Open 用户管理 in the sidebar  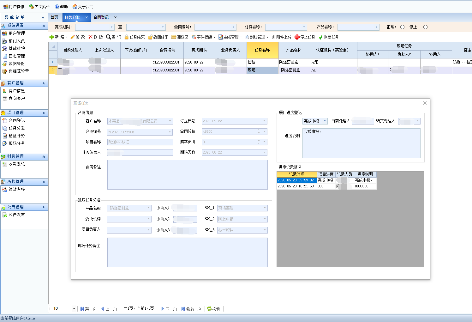pyautogui.click(x=14, y=33)
